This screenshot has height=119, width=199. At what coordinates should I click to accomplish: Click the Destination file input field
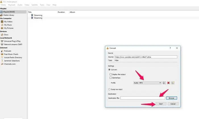(142, 98)
